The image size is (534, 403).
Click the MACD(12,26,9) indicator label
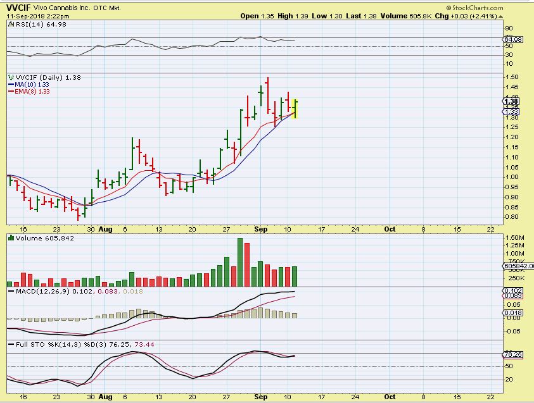[x=43, y=292]
